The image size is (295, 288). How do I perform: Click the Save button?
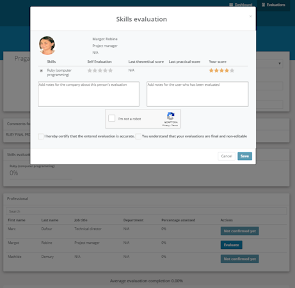pos(244,156)
